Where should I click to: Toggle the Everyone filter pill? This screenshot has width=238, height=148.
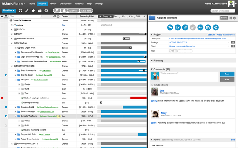(74, 11)
